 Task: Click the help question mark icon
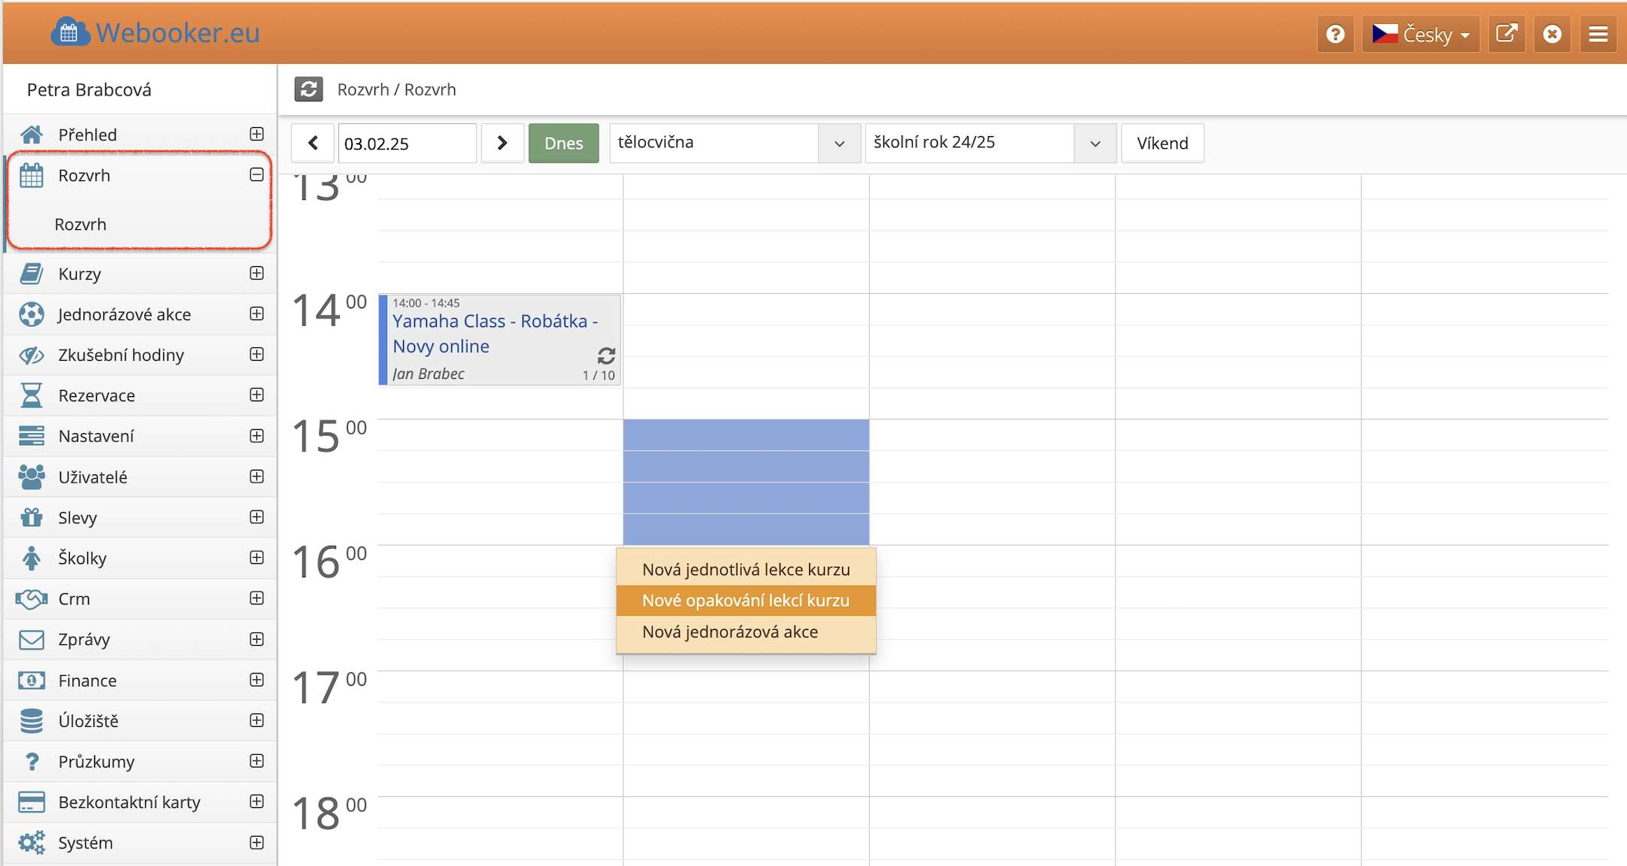point(1335,35)
